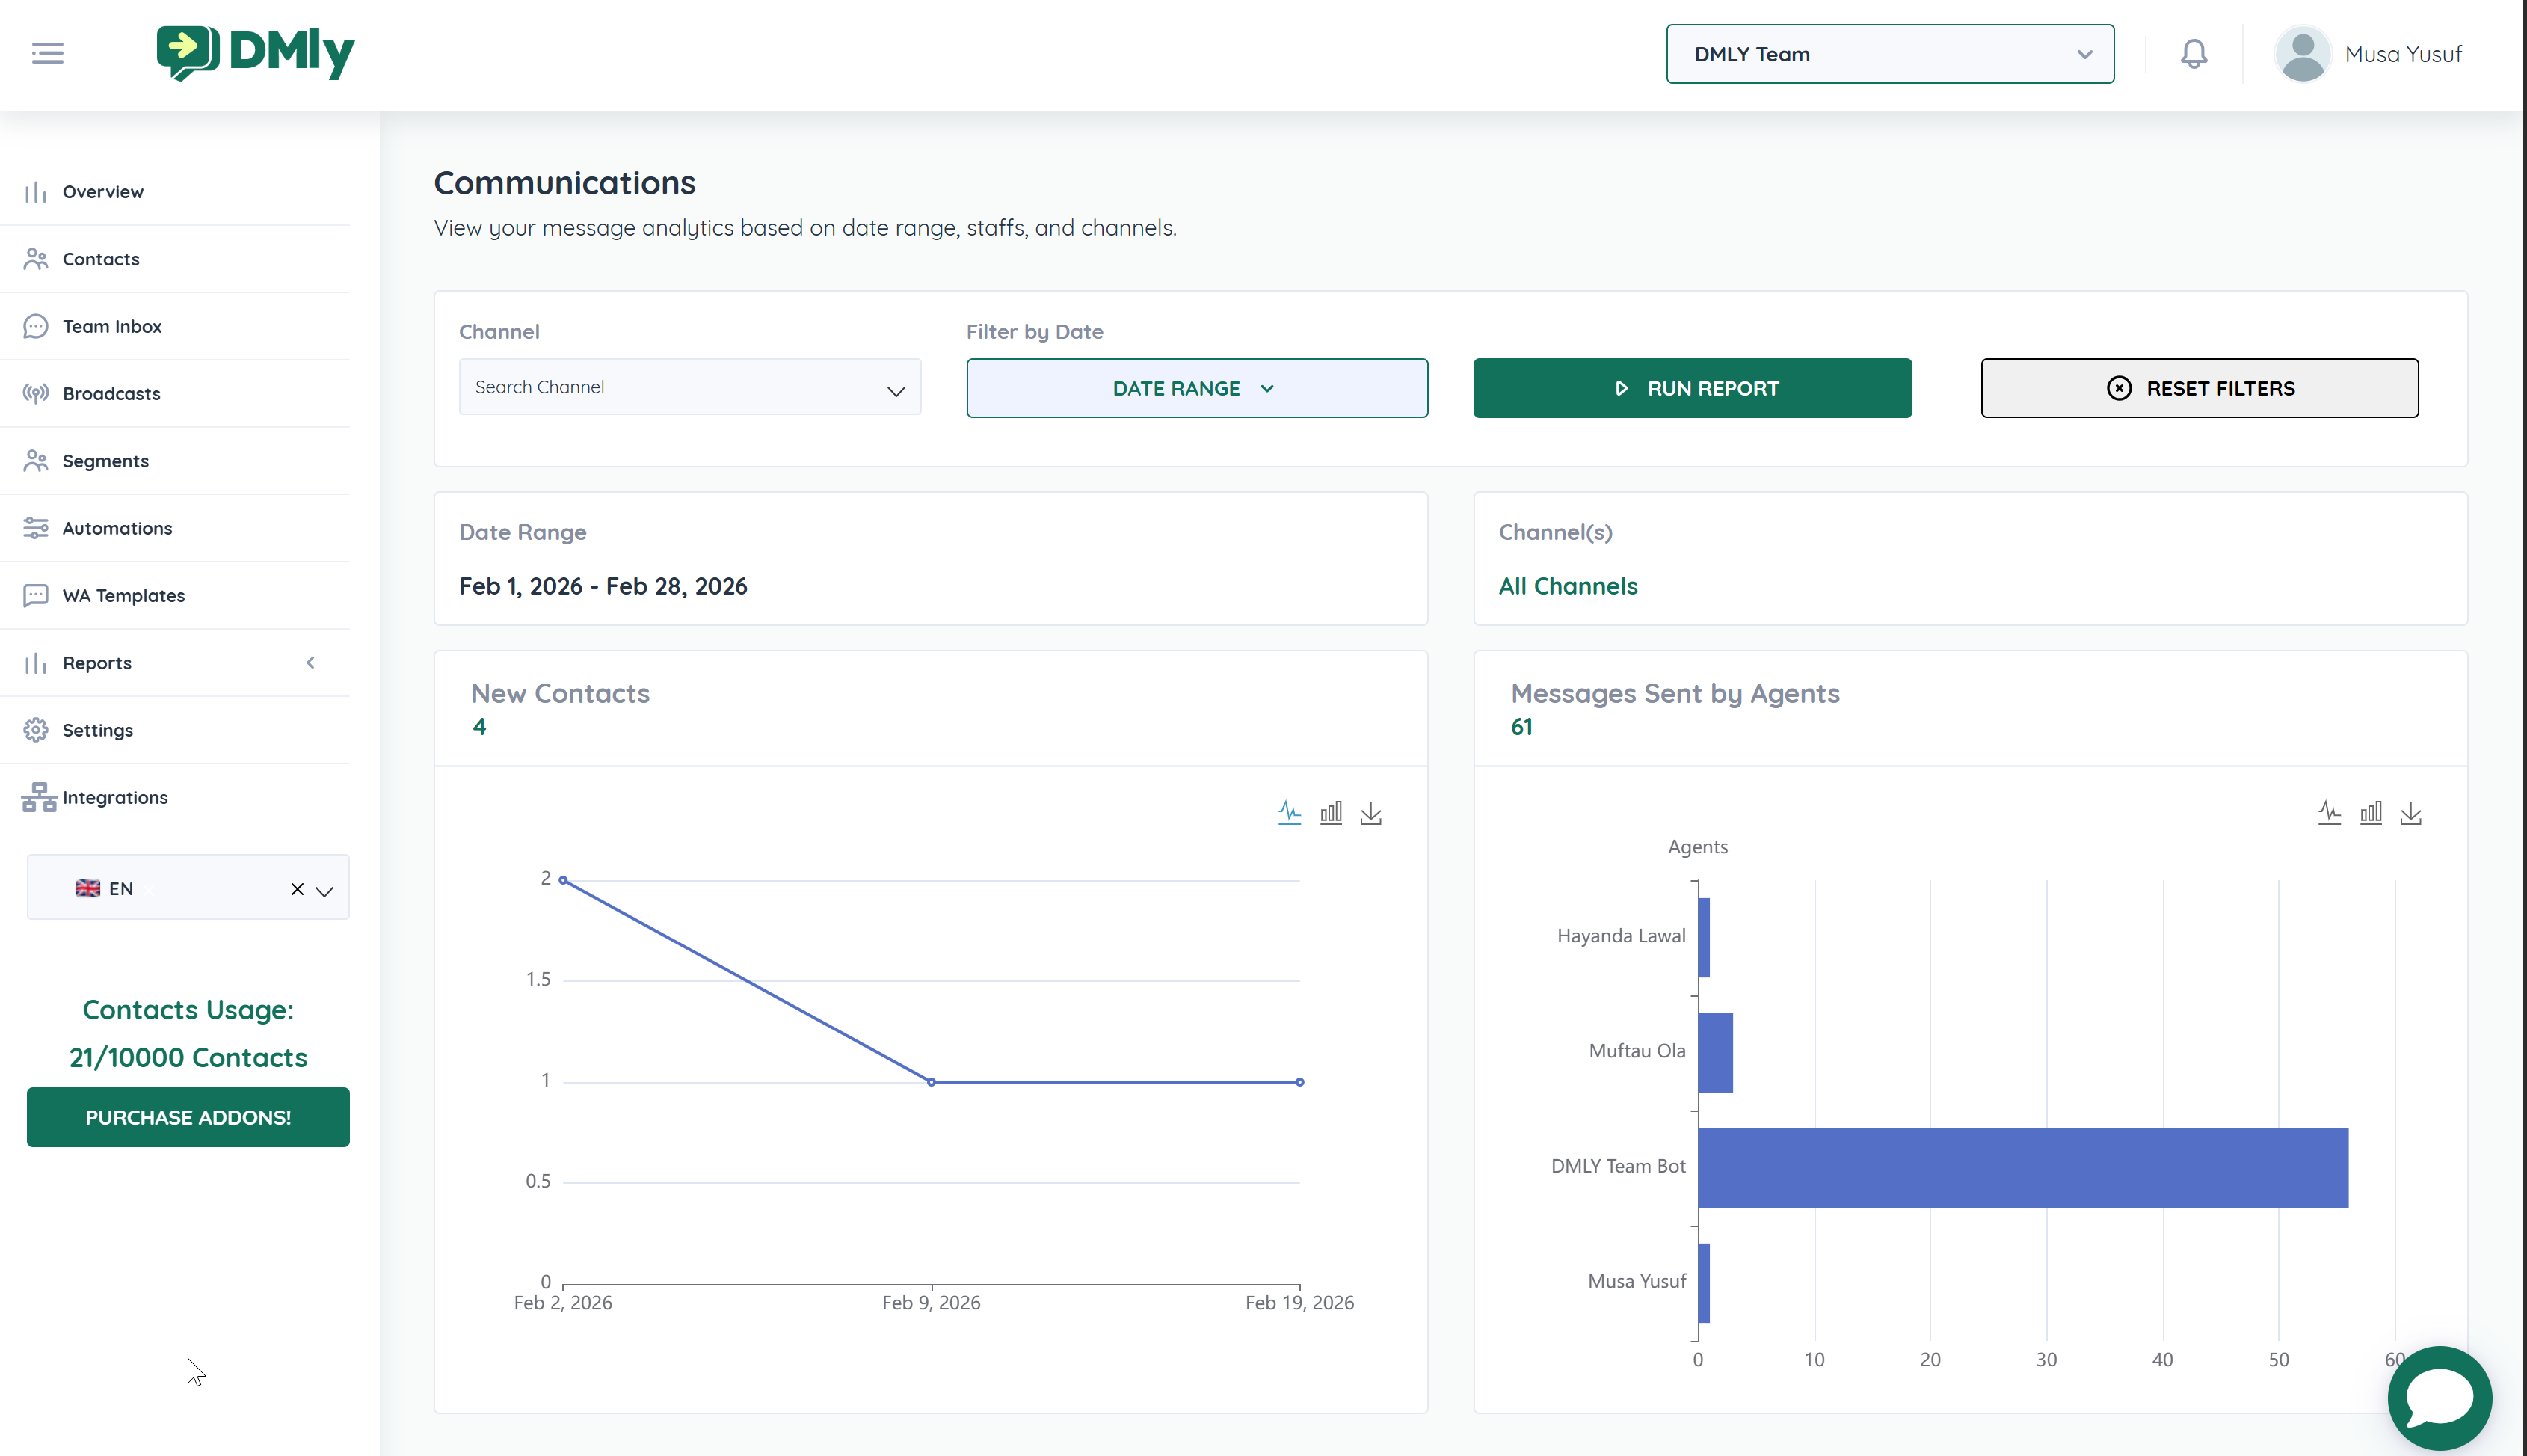The image size is (2527, 1456).
Task: Click the Musa Yusuf profile avatar
Action: tap(2302, 54)
